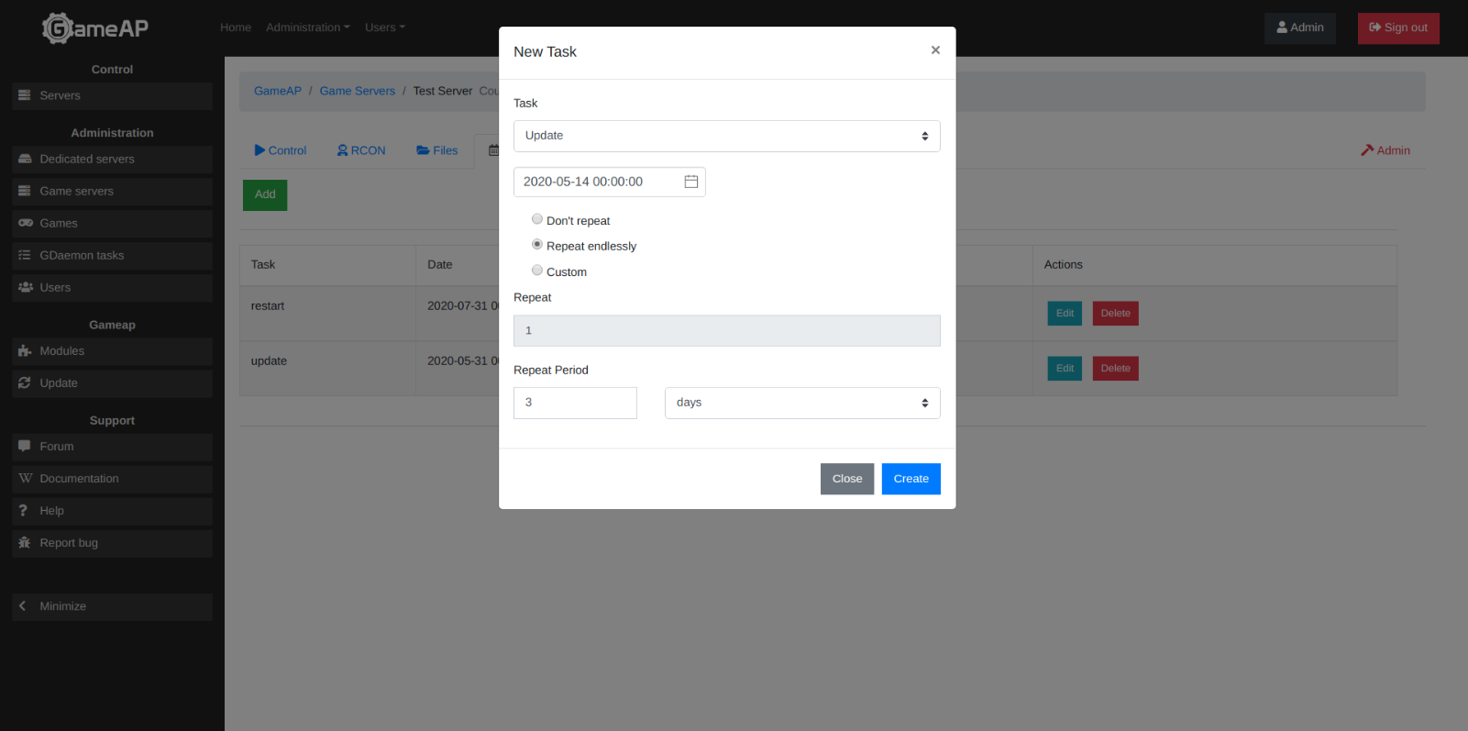Open Update in the Gameap sidebar
Image resolution: width=1468 pixels, height=731 pixels.
[112, 382]
